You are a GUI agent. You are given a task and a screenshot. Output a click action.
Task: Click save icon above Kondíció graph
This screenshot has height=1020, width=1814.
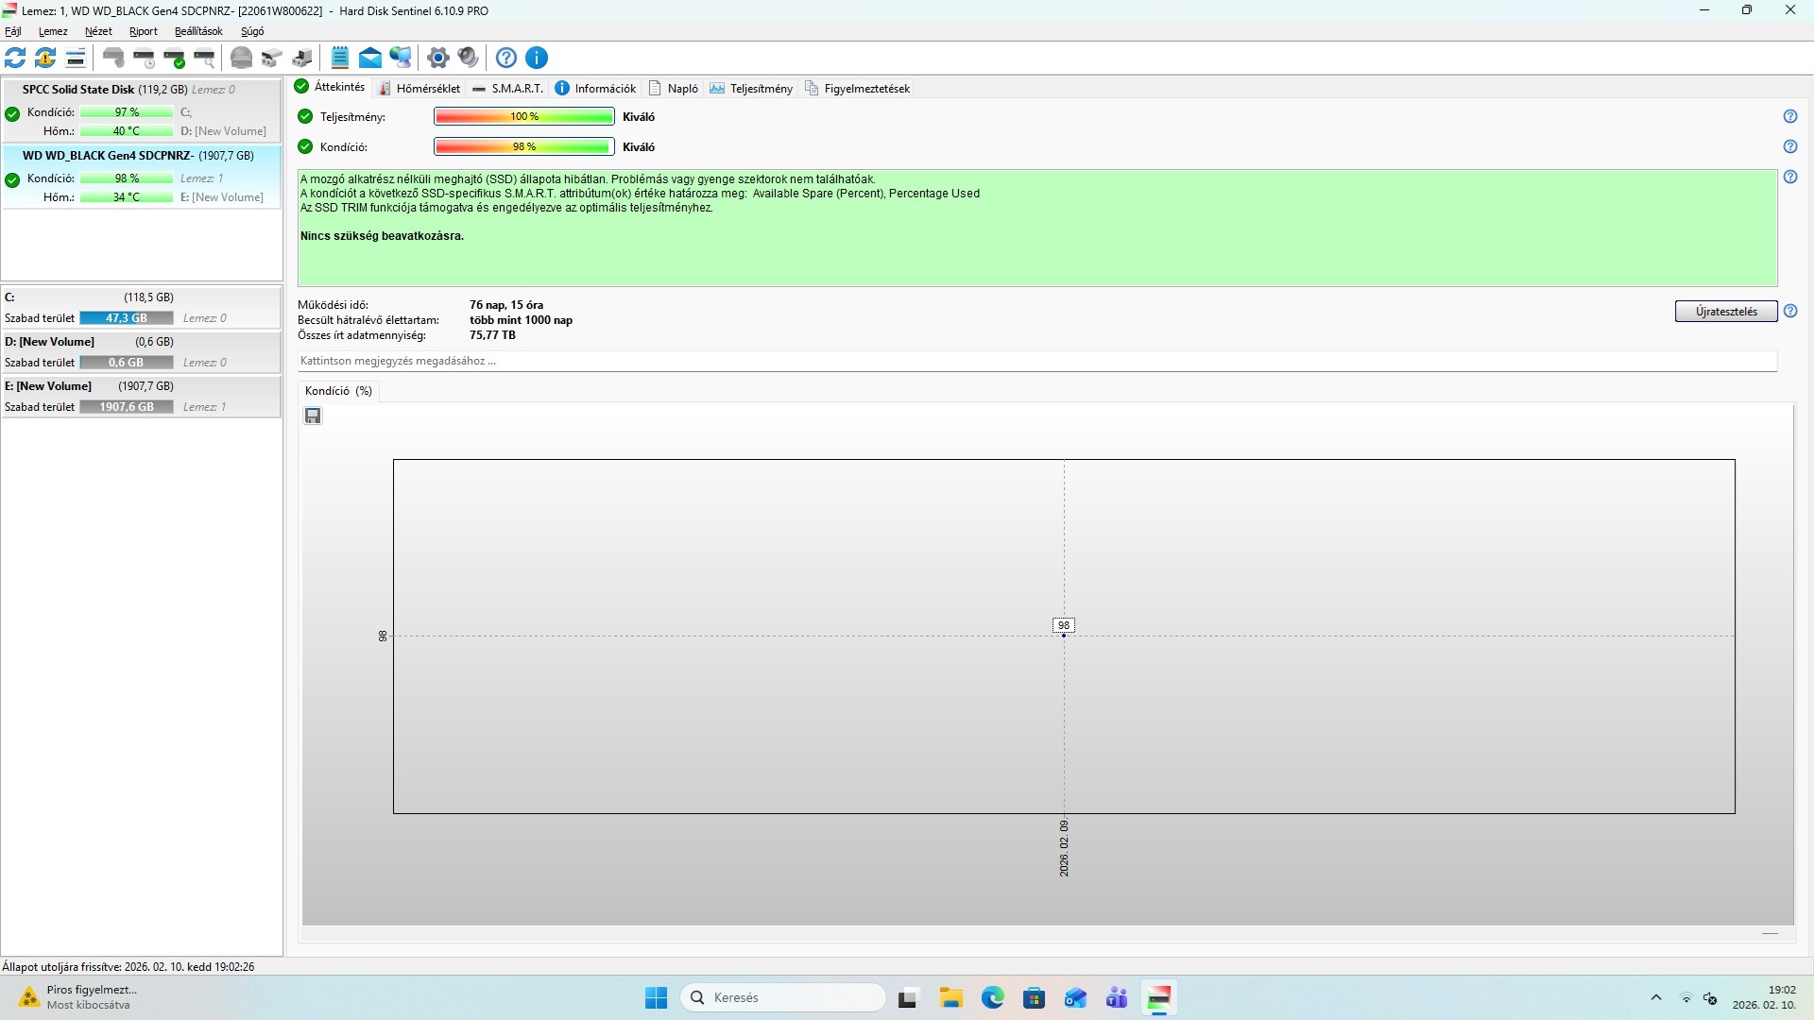point(313,416)
